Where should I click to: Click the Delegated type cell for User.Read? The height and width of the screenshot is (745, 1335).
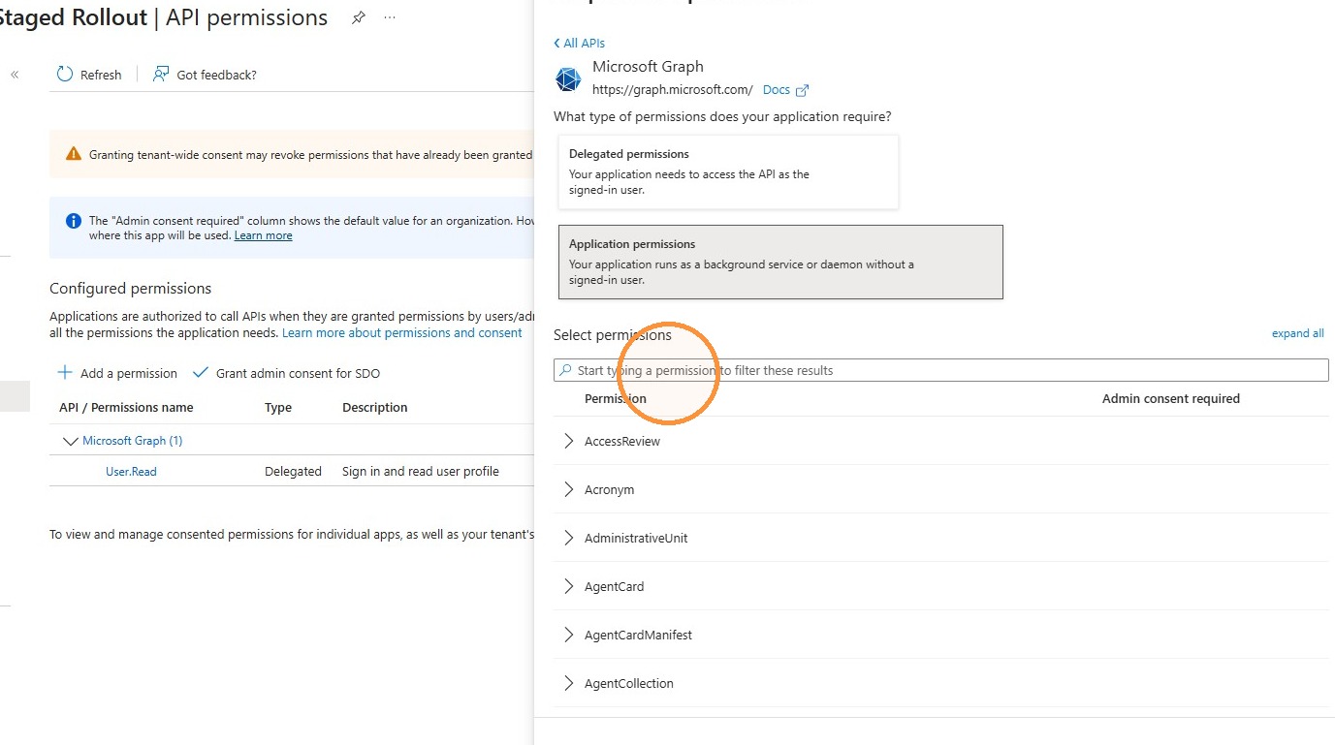click(x=293, y=472)
